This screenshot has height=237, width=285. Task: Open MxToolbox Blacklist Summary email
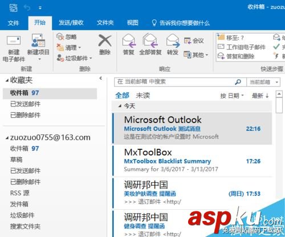(x=192, y=161)
